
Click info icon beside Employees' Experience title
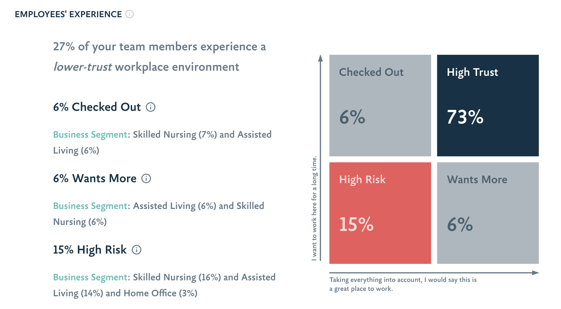coord(130,14)
